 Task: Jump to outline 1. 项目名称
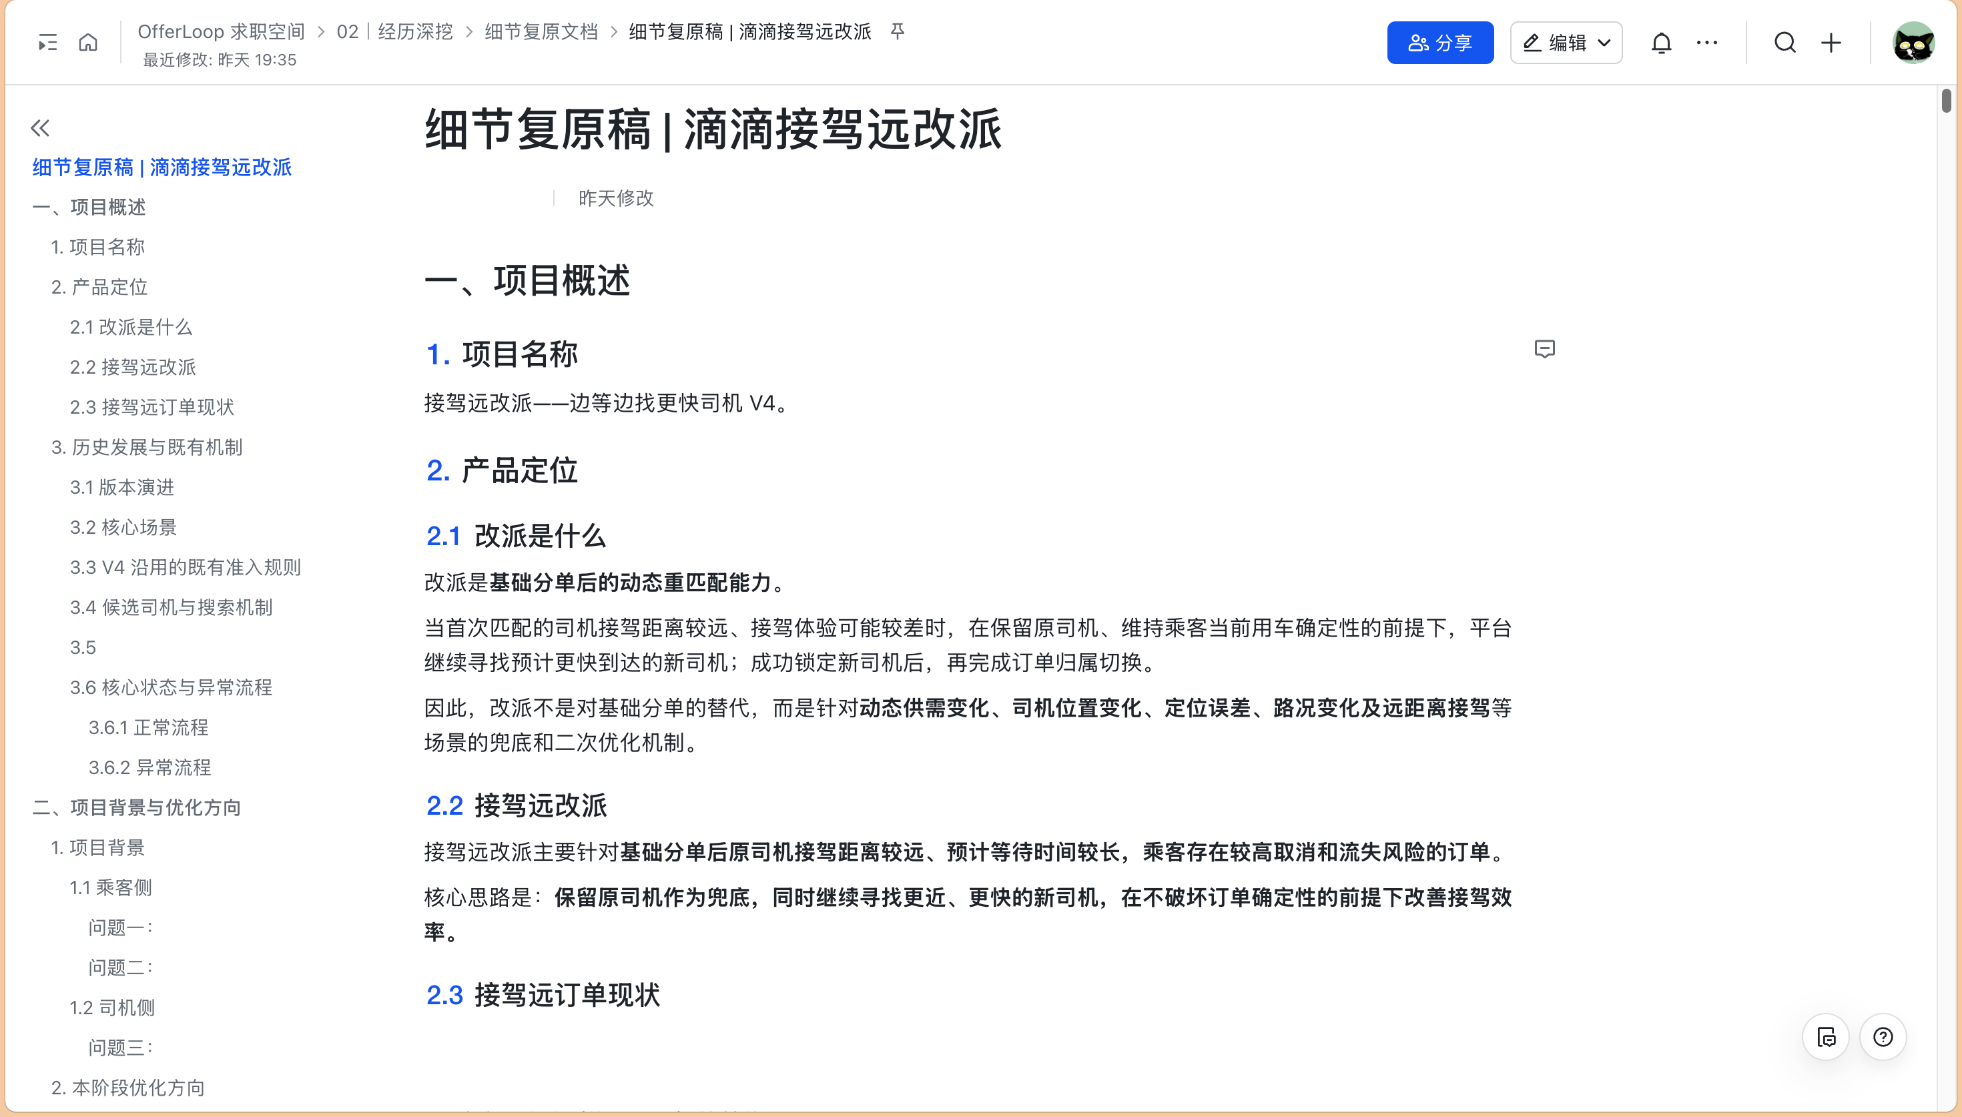(x=97, y=247)
